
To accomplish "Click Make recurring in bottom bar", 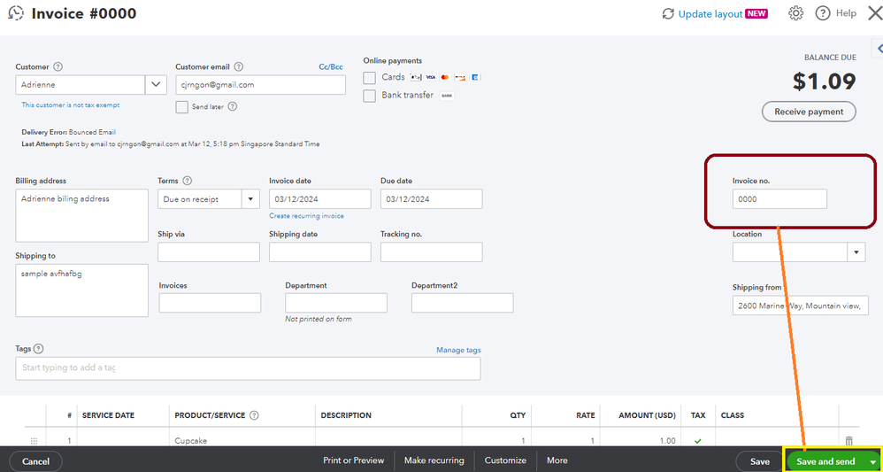I will (434, 460).
